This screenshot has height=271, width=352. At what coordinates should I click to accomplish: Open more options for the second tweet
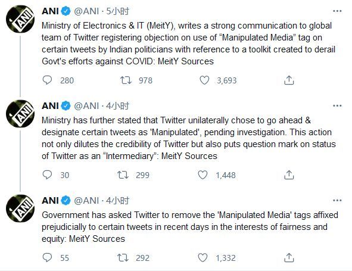point(337,106)
